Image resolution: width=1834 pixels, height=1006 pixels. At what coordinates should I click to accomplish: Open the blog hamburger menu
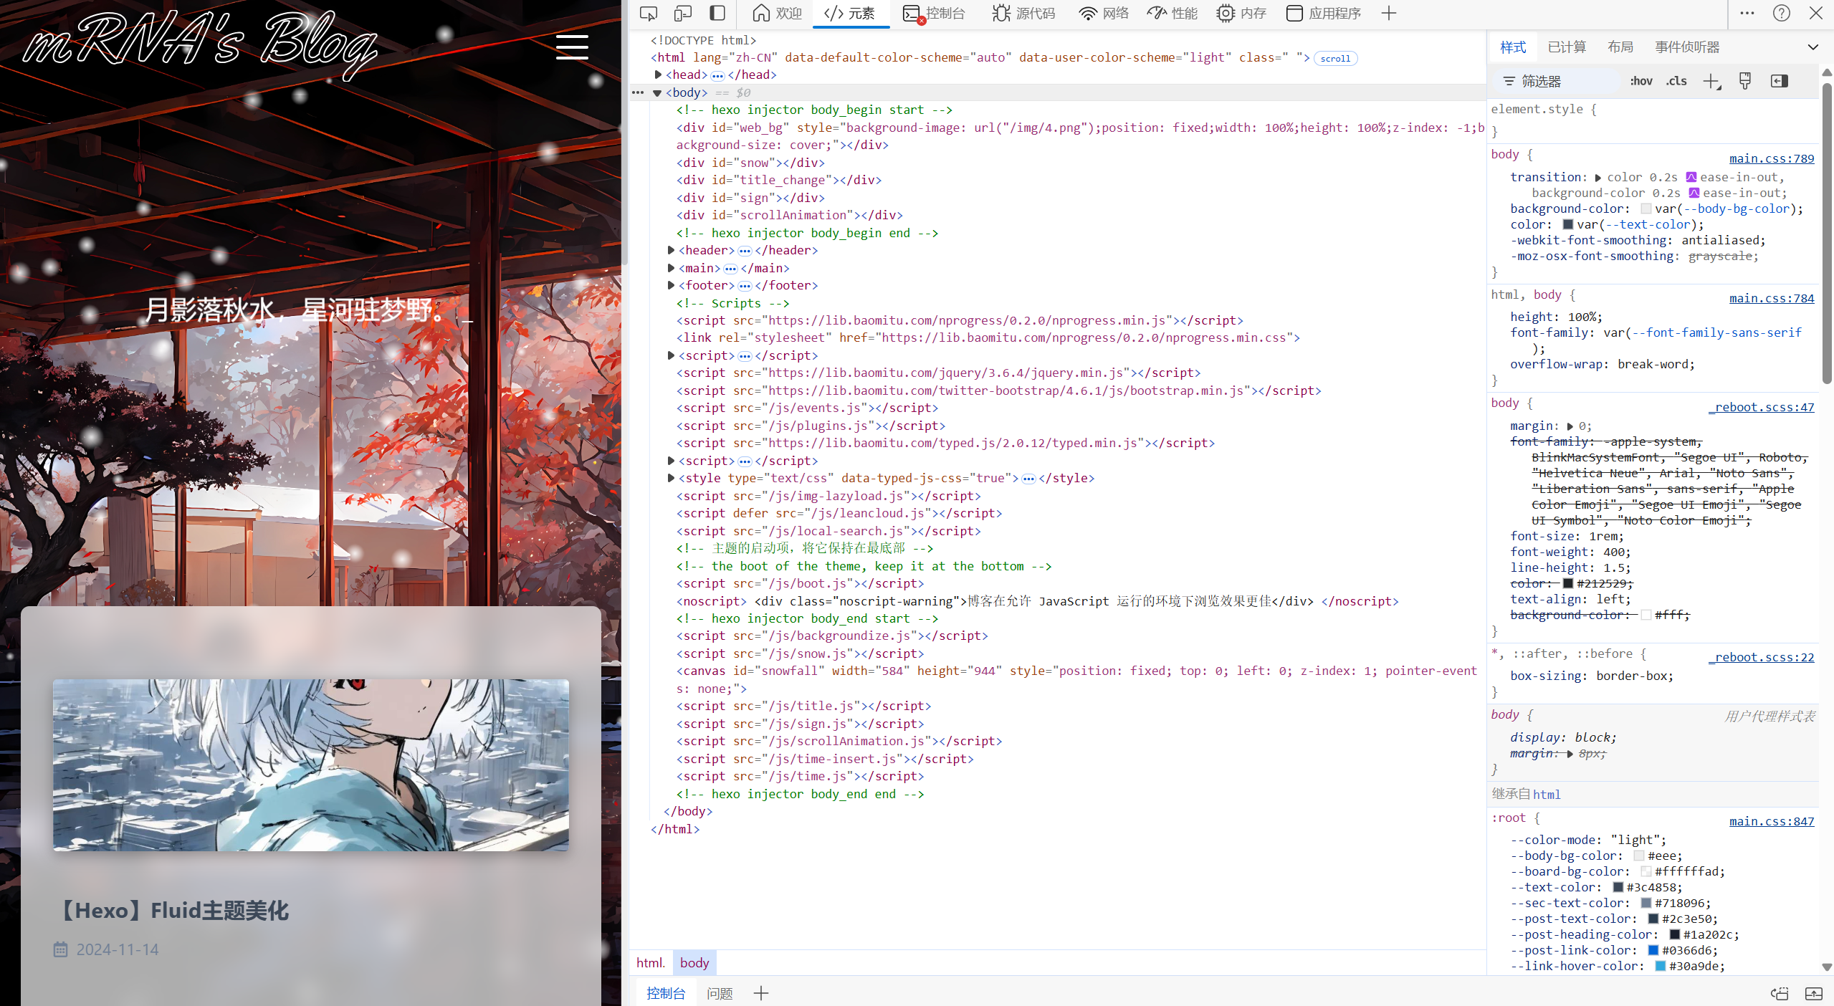(x=572, y=47)
